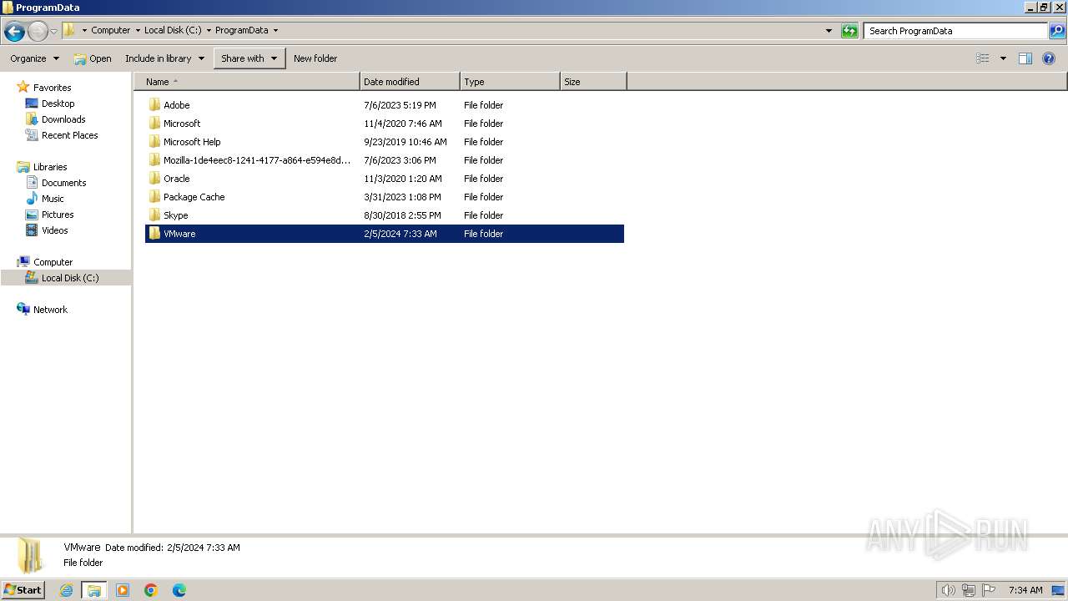
Task: Open the Documents library
Action: point(63,183)
